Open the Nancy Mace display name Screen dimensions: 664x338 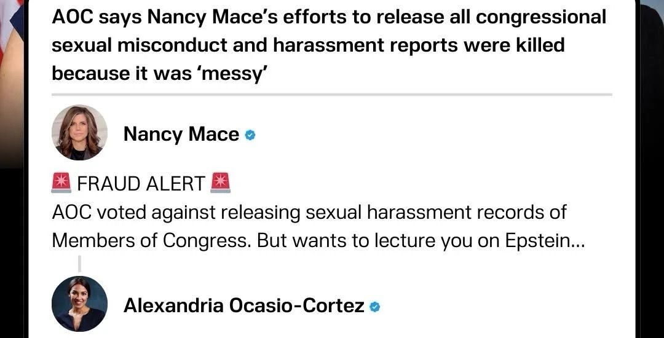pos(181,135)
